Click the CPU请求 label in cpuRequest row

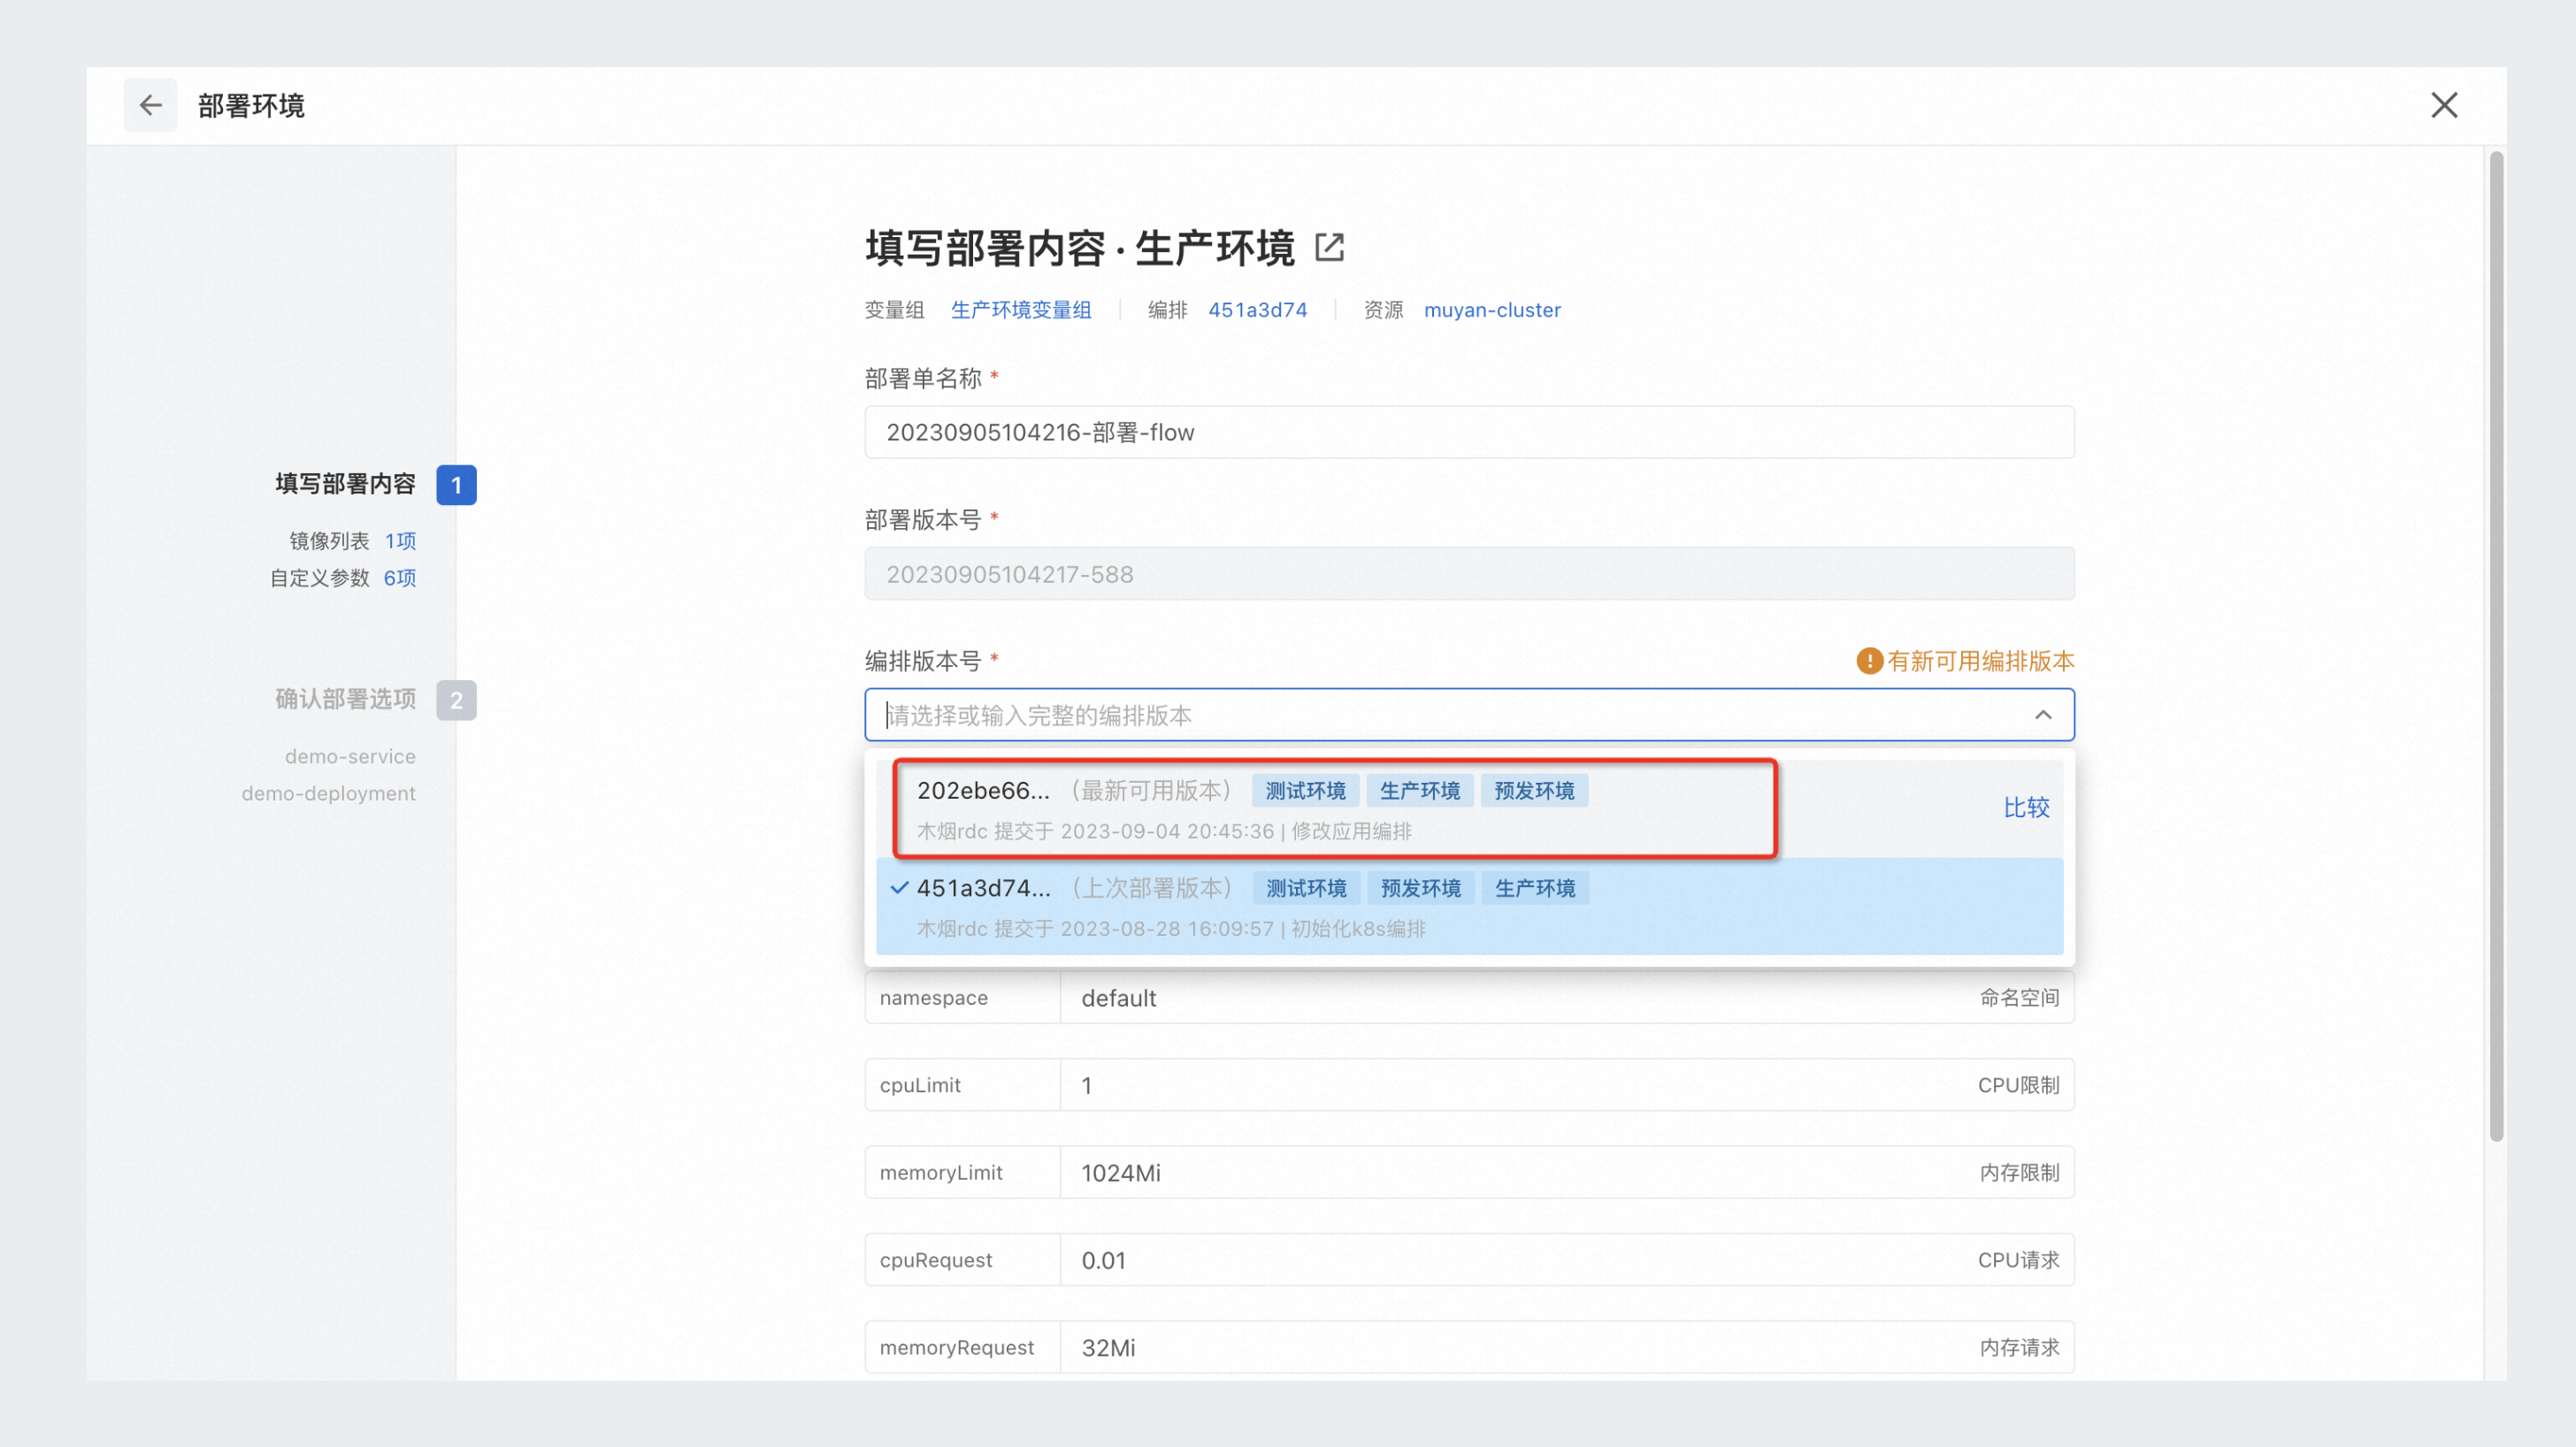2018,1260
